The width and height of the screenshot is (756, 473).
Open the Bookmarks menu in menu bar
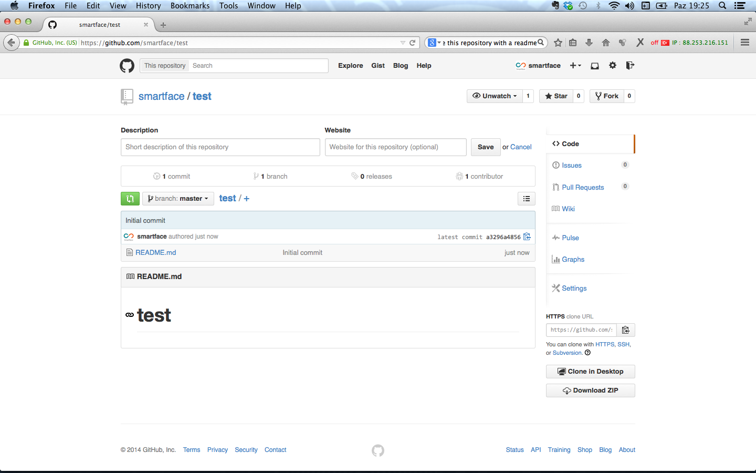(190, 6)
